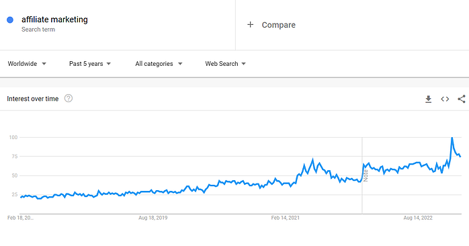Click the Search term subtitle
This screenshot has width=469, height=246.
38,30
